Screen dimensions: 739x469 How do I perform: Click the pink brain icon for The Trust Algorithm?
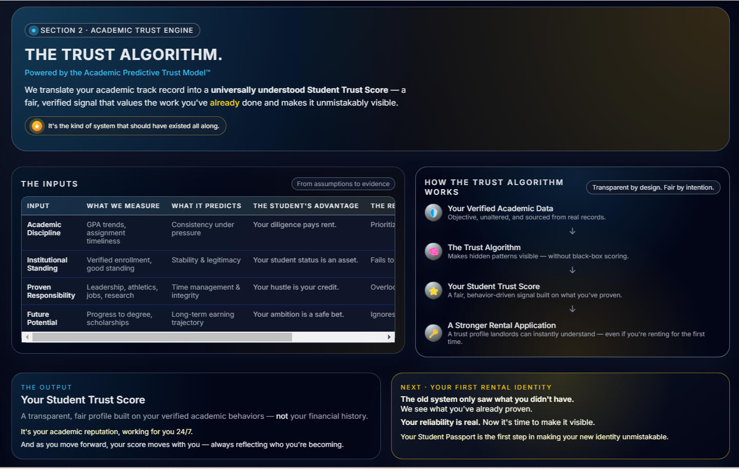tap(434, 251)
